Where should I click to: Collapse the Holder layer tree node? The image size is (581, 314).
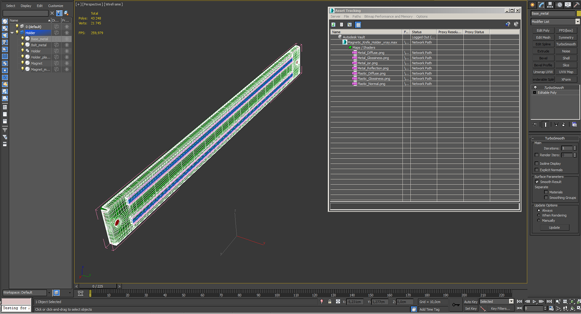(12, 33)
